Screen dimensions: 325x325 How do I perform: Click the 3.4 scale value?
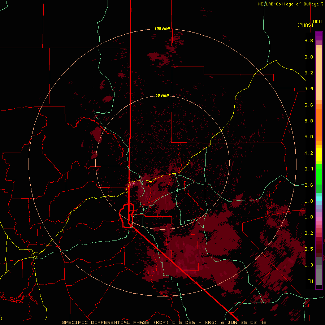click(309, 169)
